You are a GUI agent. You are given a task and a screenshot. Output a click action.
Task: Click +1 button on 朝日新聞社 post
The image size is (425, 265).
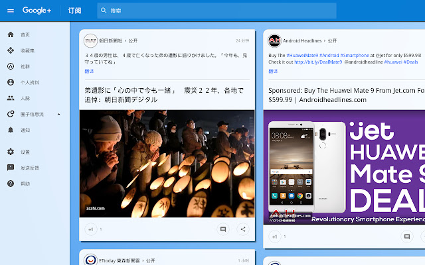point(90,229)
